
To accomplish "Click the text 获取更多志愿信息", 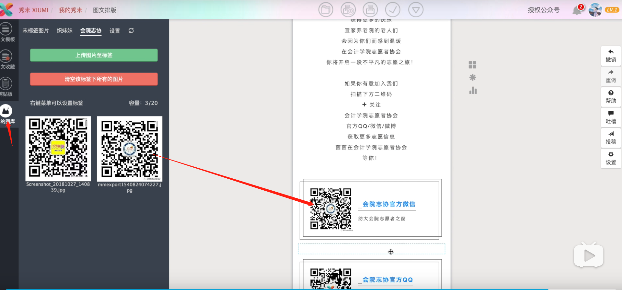I will pyautogui.click(x=371, y=137).
